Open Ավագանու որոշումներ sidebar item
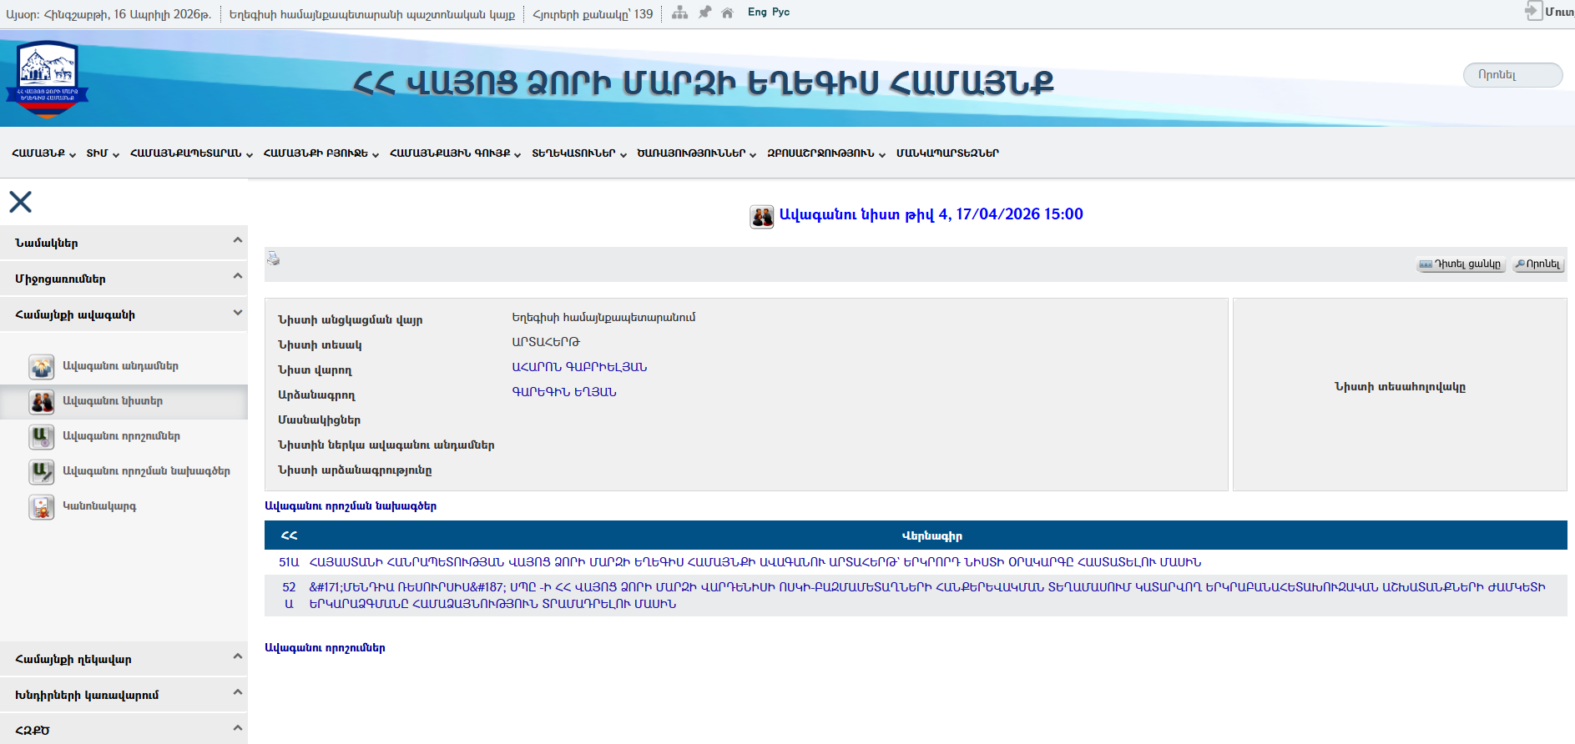The image size is (1575, 744). (x=121, y=436)
